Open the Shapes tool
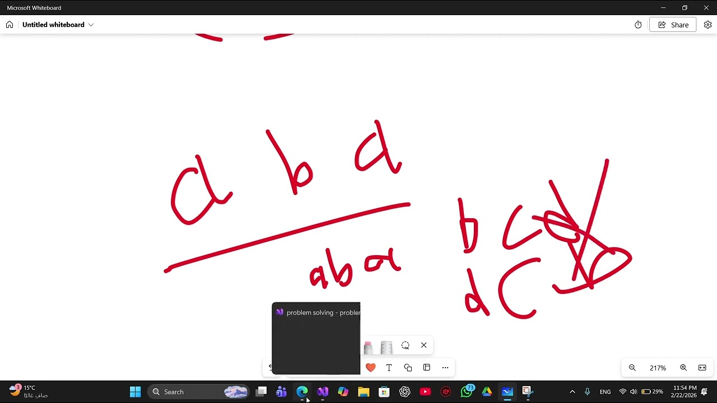The width and height of the screenshot is (717, 403). (408, 368)
